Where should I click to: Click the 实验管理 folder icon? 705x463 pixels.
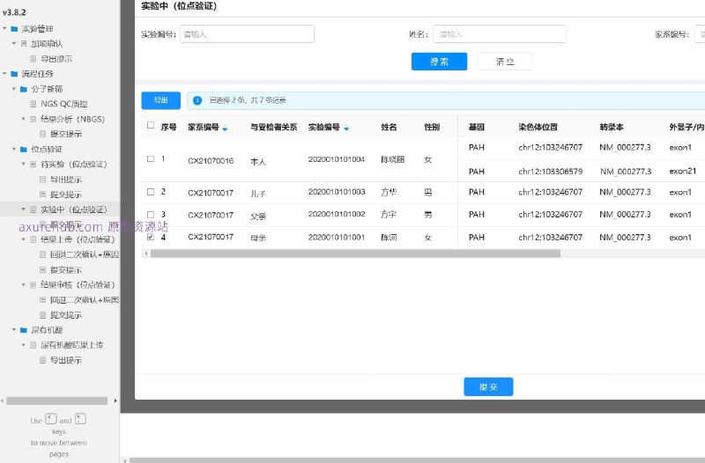(14, 29)
